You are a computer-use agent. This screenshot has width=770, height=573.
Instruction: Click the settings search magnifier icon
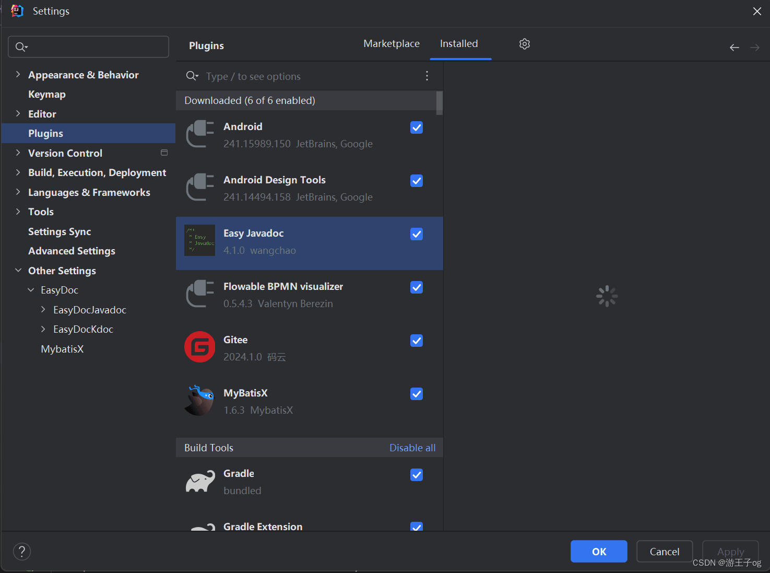click(x=21, y=47)
